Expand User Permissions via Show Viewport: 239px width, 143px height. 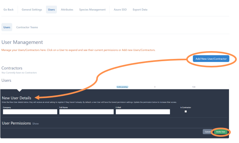coord(36,124)
